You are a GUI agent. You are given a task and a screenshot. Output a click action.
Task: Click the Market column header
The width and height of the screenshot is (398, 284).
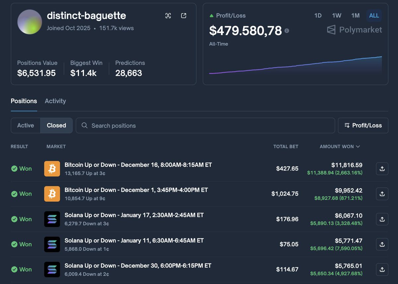click(x=56, y=146)
